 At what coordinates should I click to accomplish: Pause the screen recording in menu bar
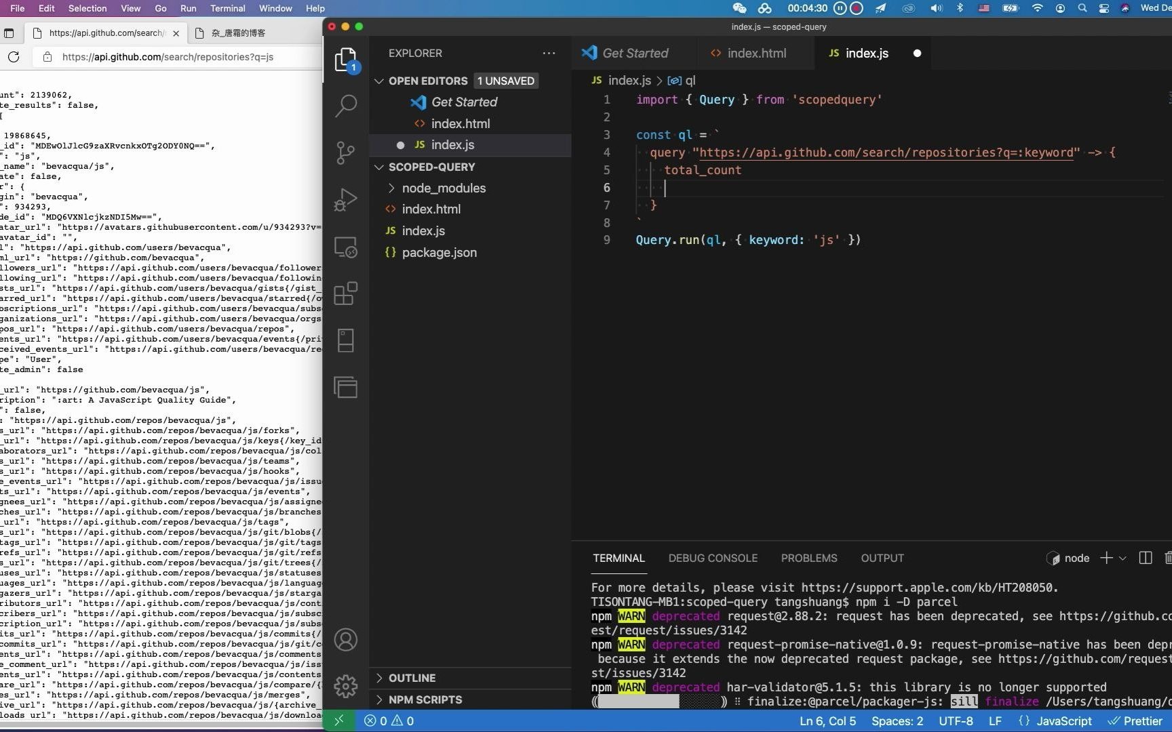click(840, 8)
